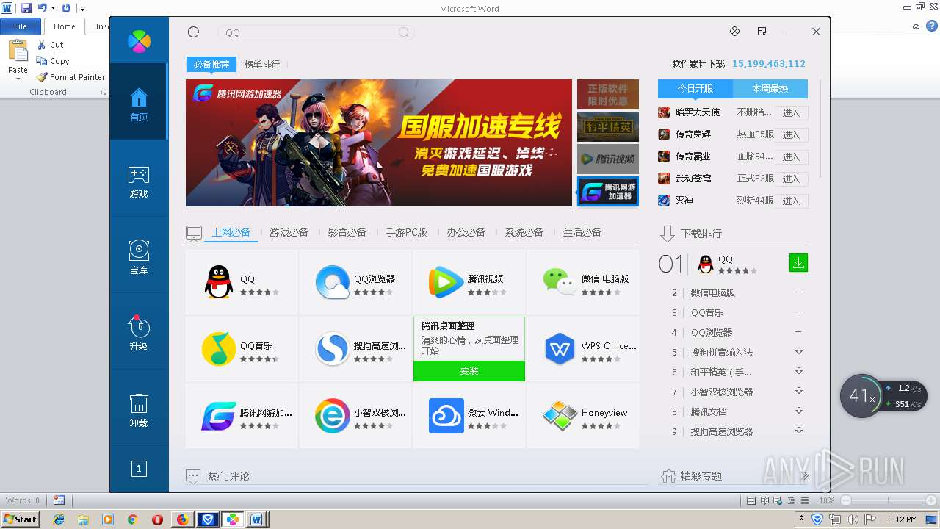Screen dimensions: 940x529
Task: Click download arrow for 和平精英 ranking row
Action: [799, 372]
